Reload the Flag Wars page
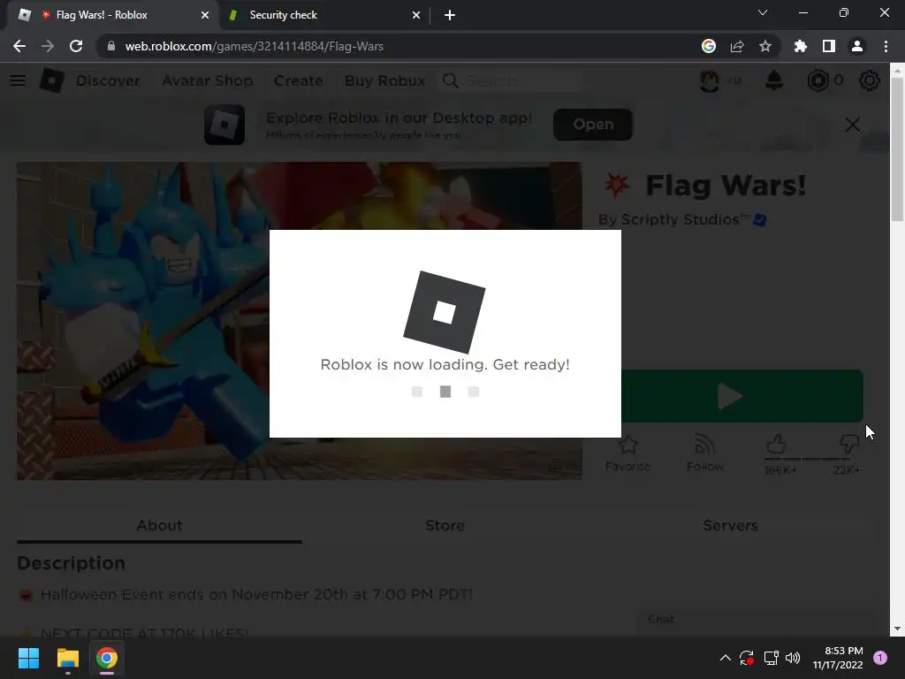The image size is (905, 679). pos(76,46)
